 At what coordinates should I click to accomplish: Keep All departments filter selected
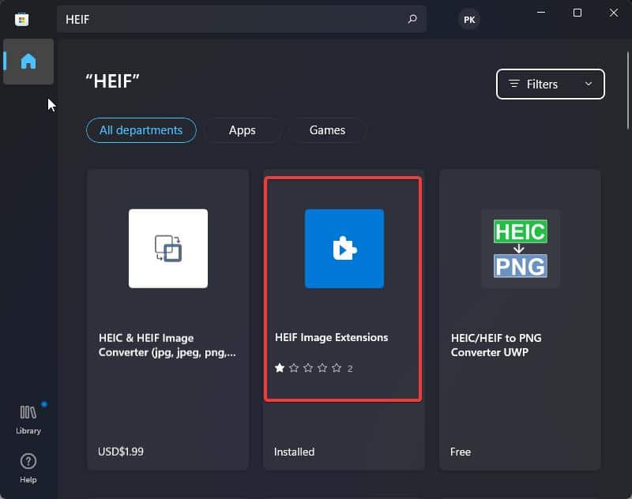(x=141, y=129)
